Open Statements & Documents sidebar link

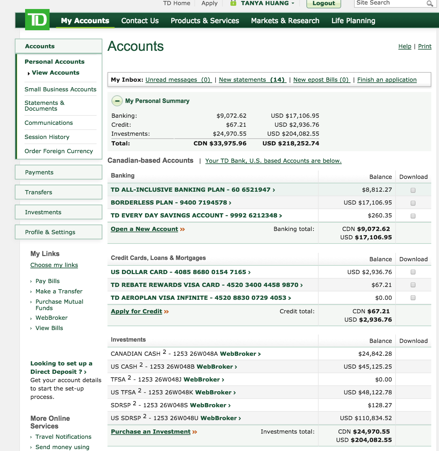click(44, 106)
